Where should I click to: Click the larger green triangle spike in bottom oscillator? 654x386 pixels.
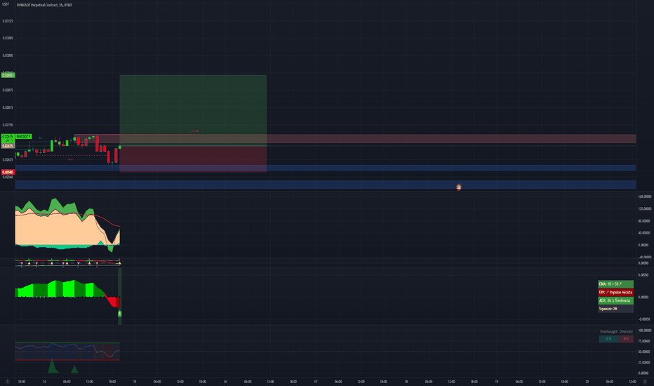point(52,366)
